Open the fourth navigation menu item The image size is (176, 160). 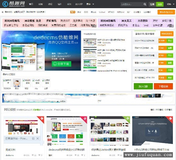click(x=59, y=4)
